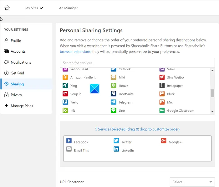The width and height of the screenshot is (219, 187).
Task: Open Manage Plans
Action: [26, 106]
